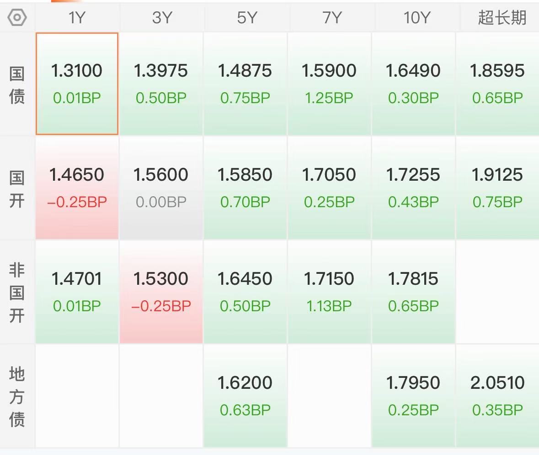Select the 1Y column header

(76, 18)
